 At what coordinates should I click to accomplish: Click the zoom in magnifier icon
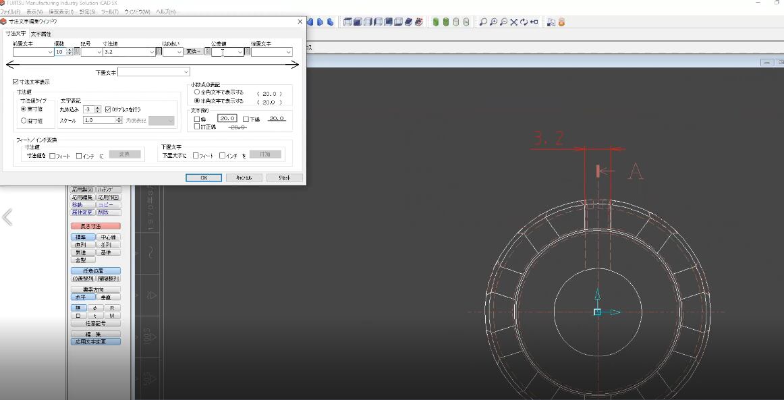coord(493,22)
